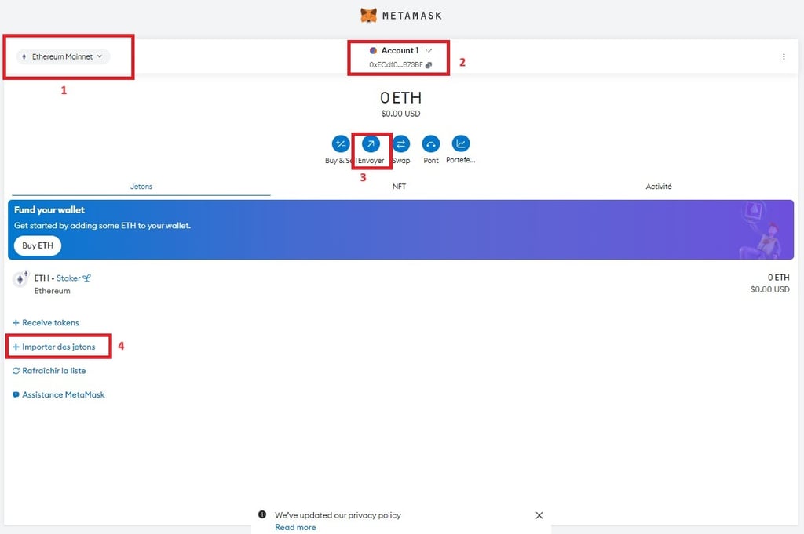This screenshot has height=534, width=804.
Task: Click Receive tokens link
Action: pos(46,323)
